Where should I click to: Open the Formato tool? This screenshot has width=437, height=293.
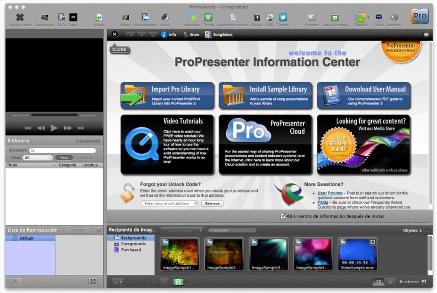311,17
